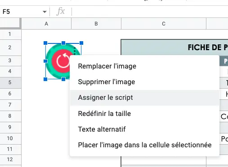Select row 5 header
This screenshot has height=167, width=228.
(x=10, y=82)
